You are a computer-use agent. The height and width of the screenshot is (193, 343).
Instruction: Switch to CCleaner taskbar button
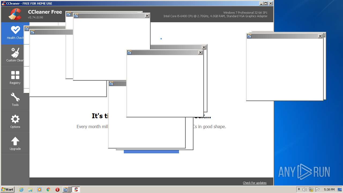(x=76, y=190)
